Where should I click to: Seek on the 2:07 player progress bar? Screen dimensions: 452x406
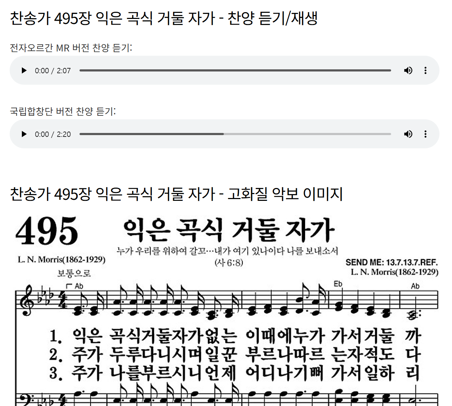coord(235,70)
